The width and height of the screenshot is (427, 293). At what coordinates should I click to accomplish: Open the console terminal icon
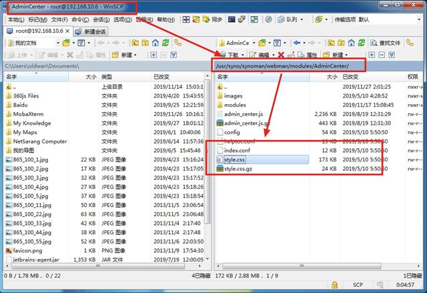(232, 19)
